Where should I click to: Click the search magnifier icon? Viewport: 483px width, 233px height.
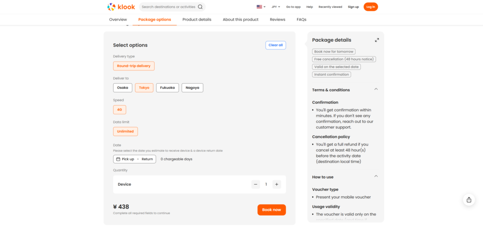(200, 7)
